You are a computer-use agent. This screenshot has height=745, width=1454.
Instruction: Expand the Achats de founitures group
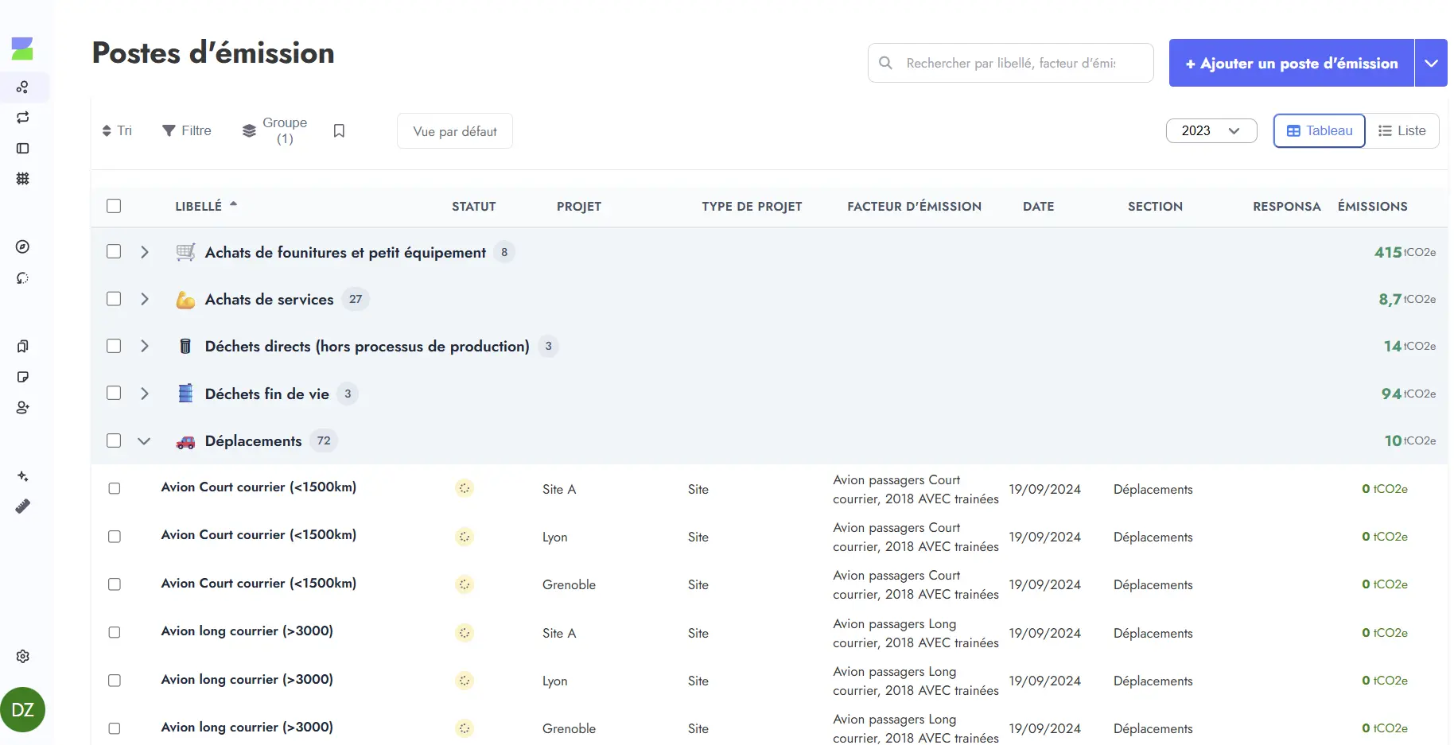click(144, 252)
